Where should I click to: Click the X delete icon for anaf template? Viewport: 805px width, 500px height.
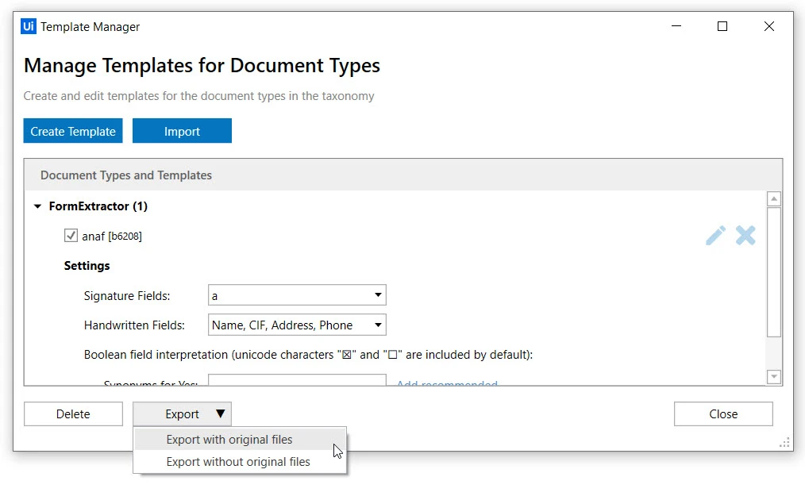745,236
